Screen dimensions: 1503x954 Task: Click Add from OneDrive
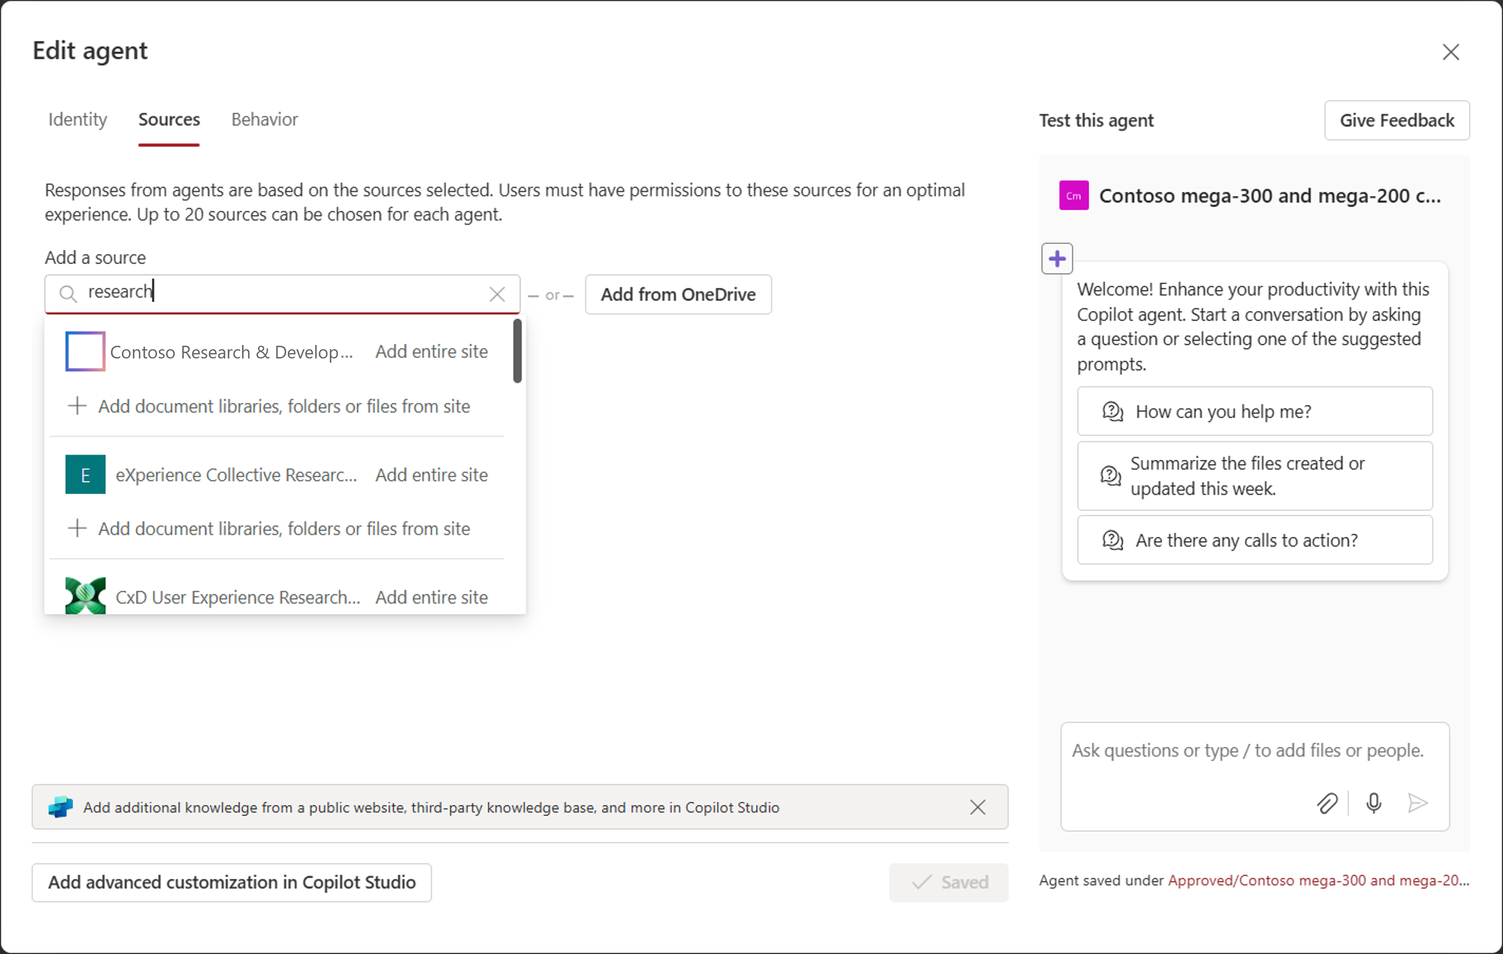coord(678,294)
